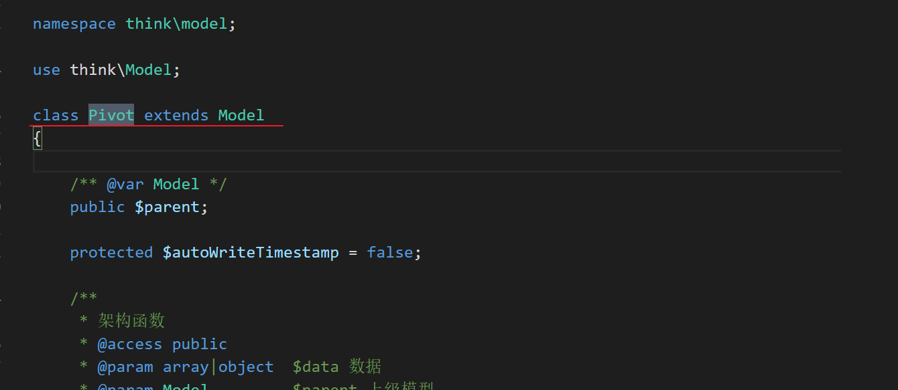Click the $parent property variable
The height and width of the screenshot is (390, 898).
click(x=171, y=207)
